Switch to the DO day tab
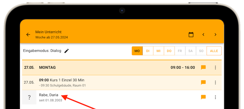Image resolution: width=244 pixels, height=109 pixels. click(169, 51)
